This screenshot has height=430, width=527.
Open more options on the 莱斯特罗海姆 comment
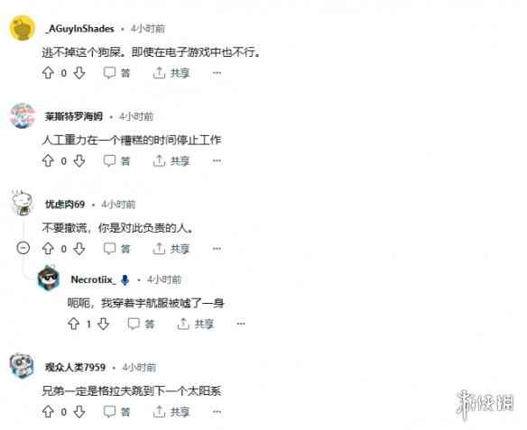pos(217,161)
